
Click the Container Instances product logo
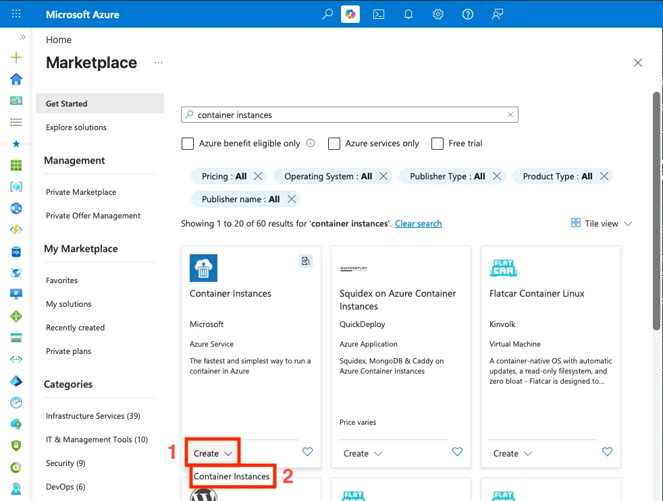click(x=203, y=268)
